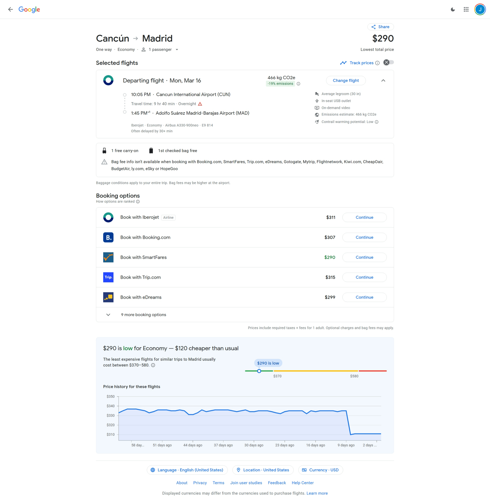
Task: Open the Language selector chip
Action: (x=187, y=470)
